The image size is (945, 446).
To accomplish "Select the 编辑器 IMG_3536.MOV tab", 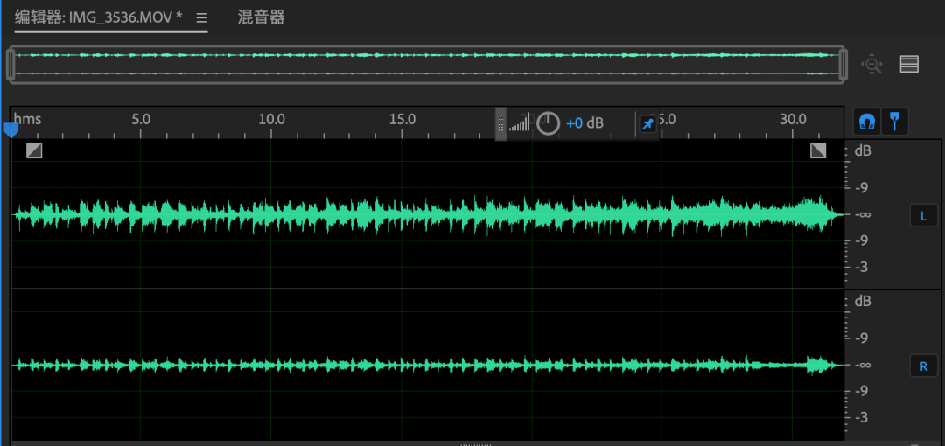I will pos(99,17).
